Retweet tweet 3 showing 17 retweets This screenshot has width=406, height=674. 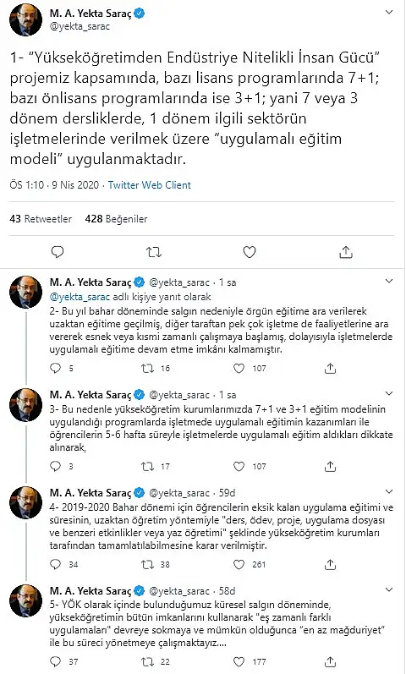pos(147,466)
